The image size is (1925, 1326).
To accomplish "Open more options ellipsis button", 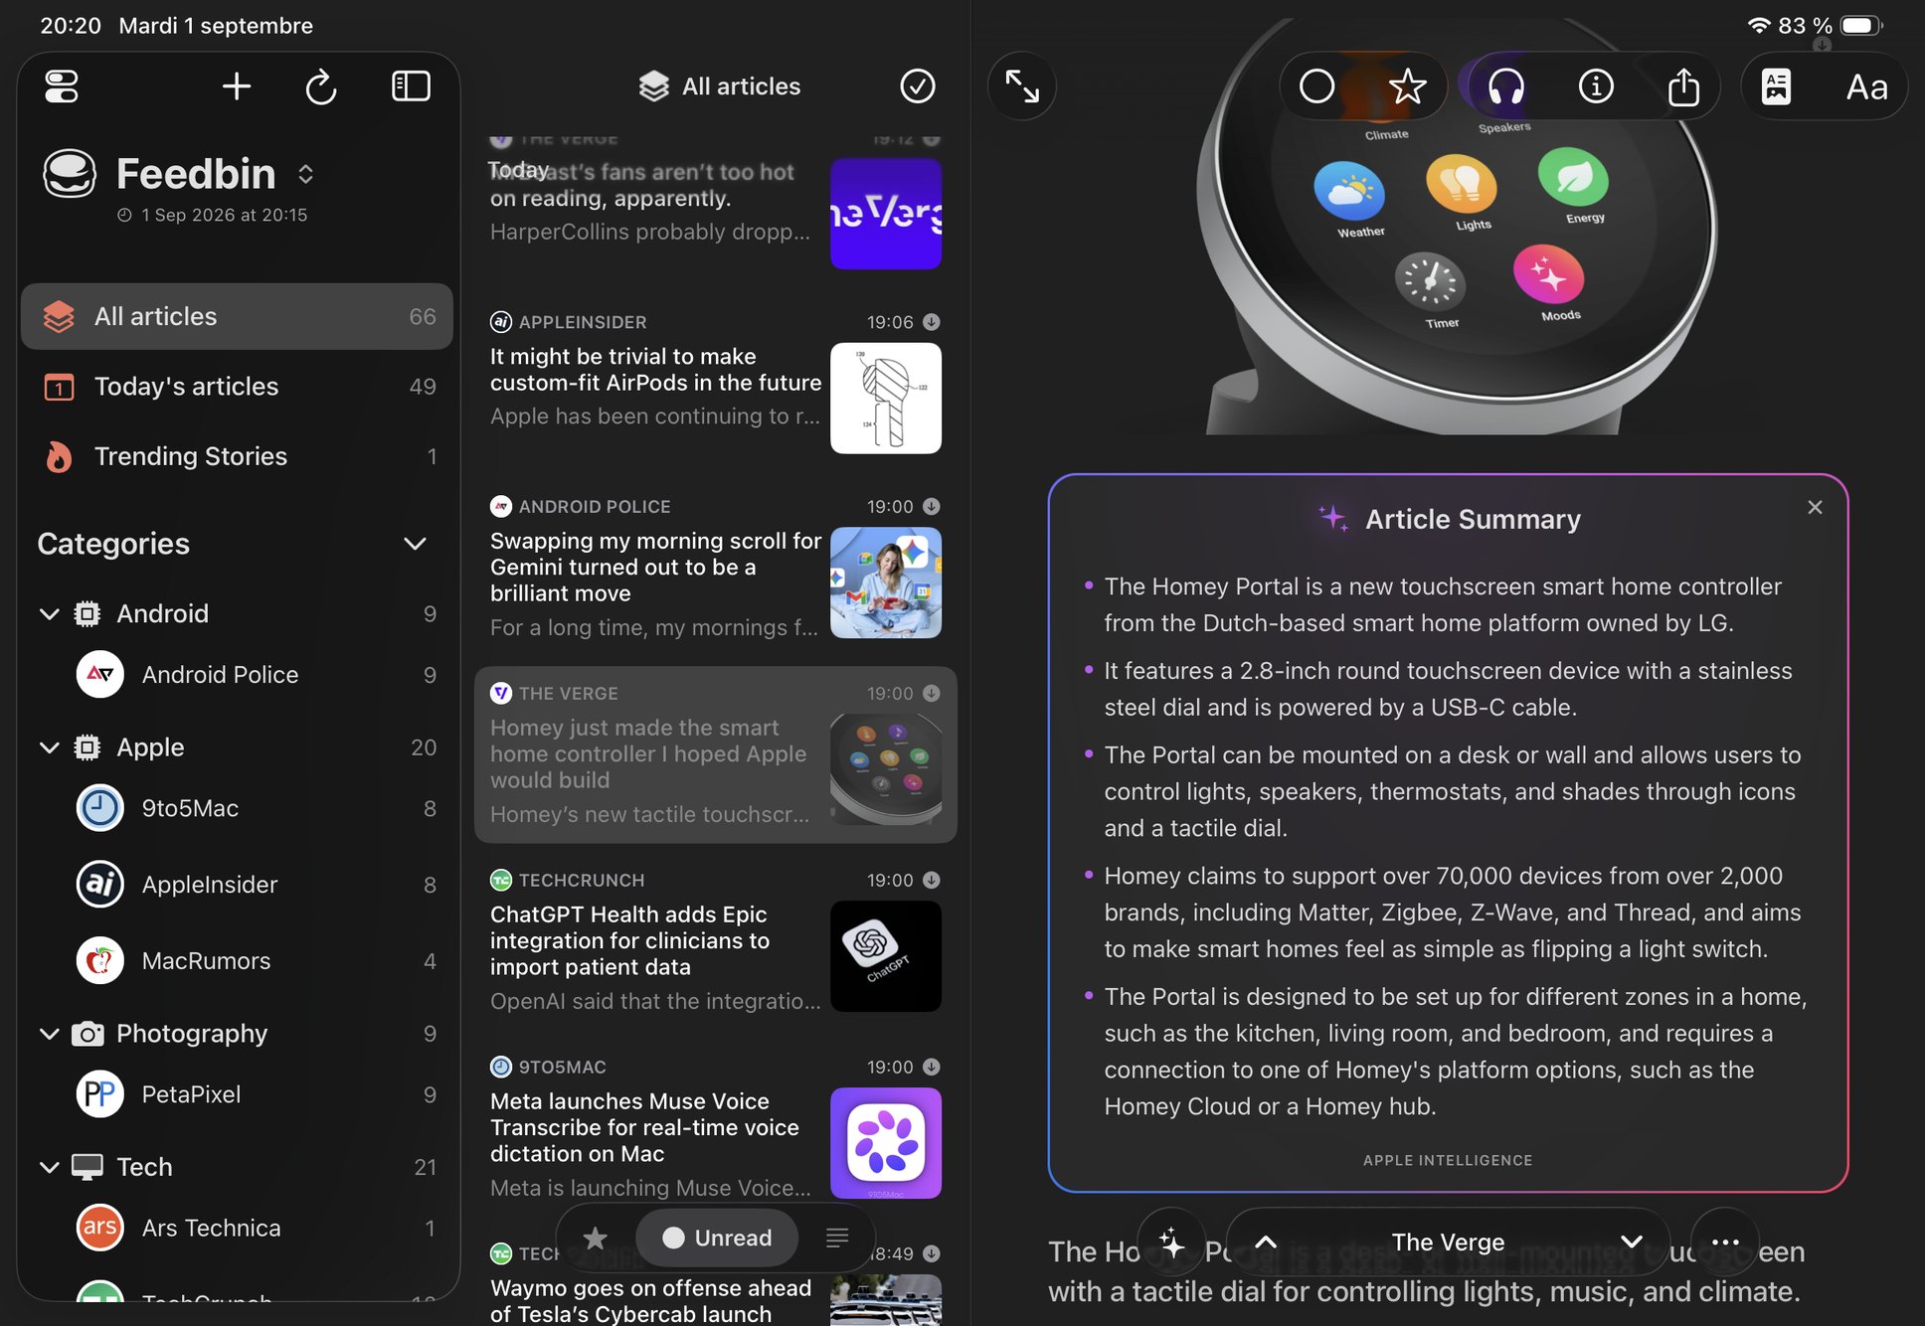I will (x=1725, y=1243).
